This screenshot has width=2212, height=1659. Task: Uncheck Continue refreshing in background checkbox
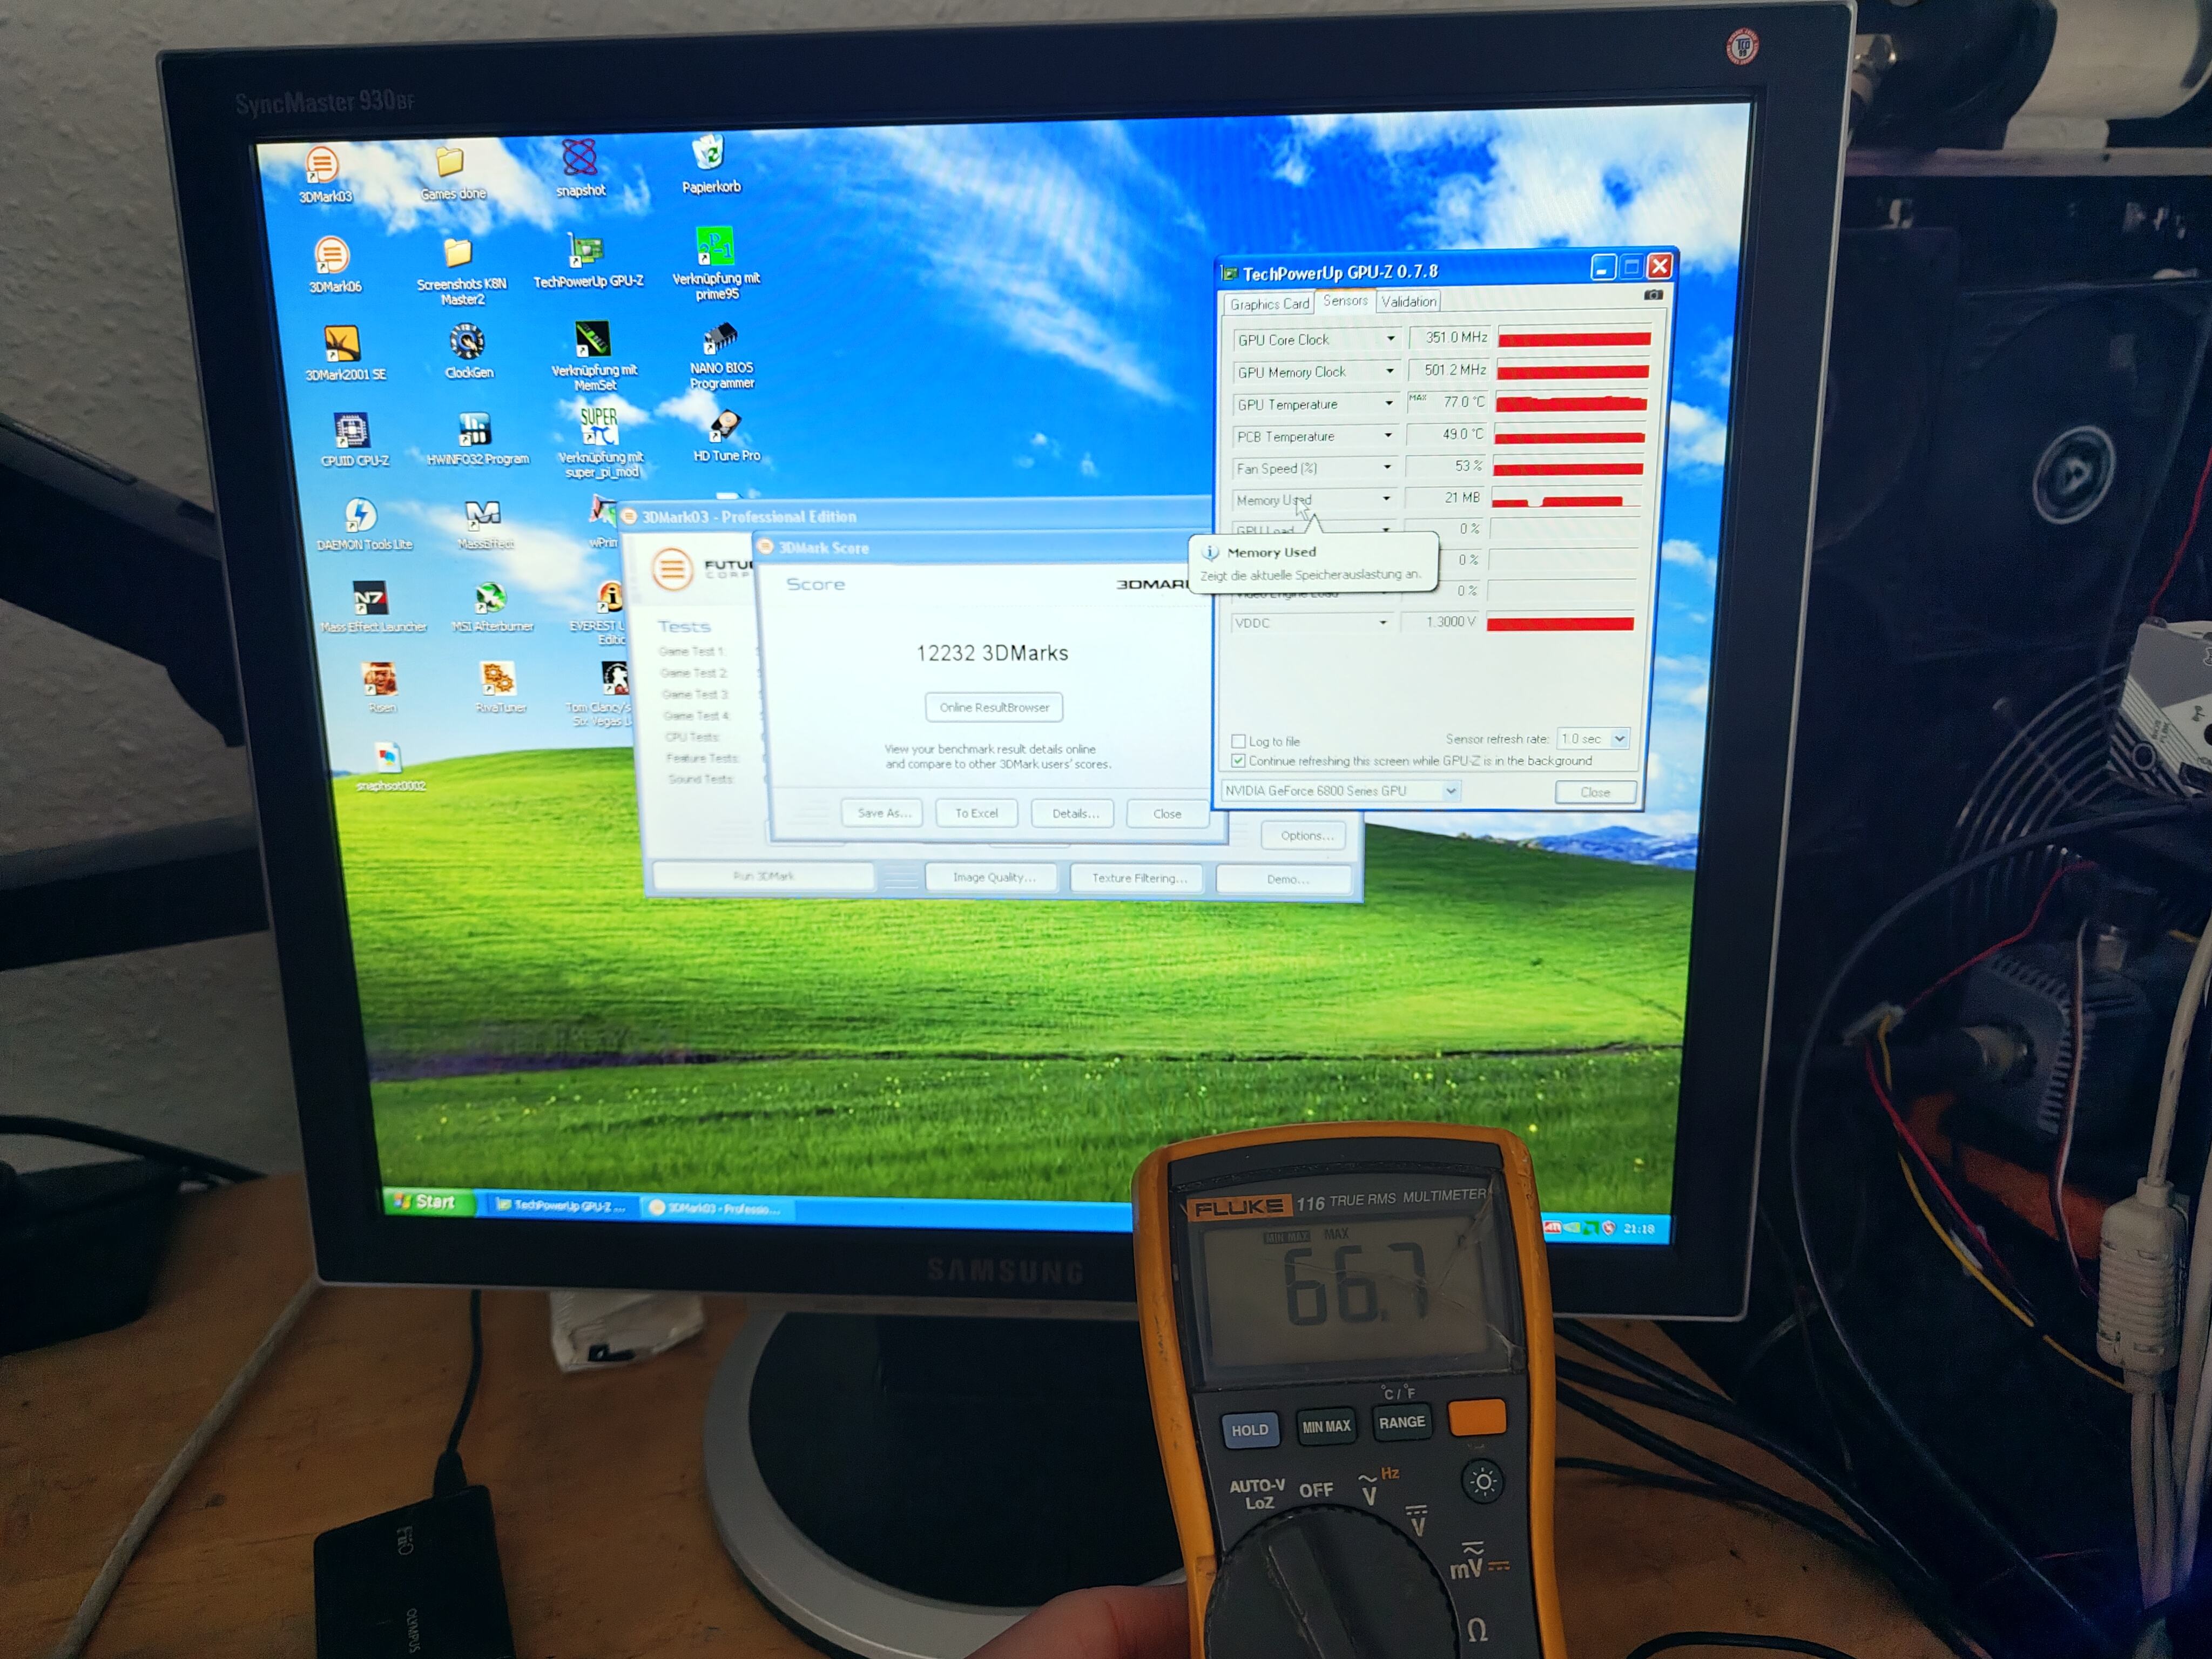(x=1238, y=761)
